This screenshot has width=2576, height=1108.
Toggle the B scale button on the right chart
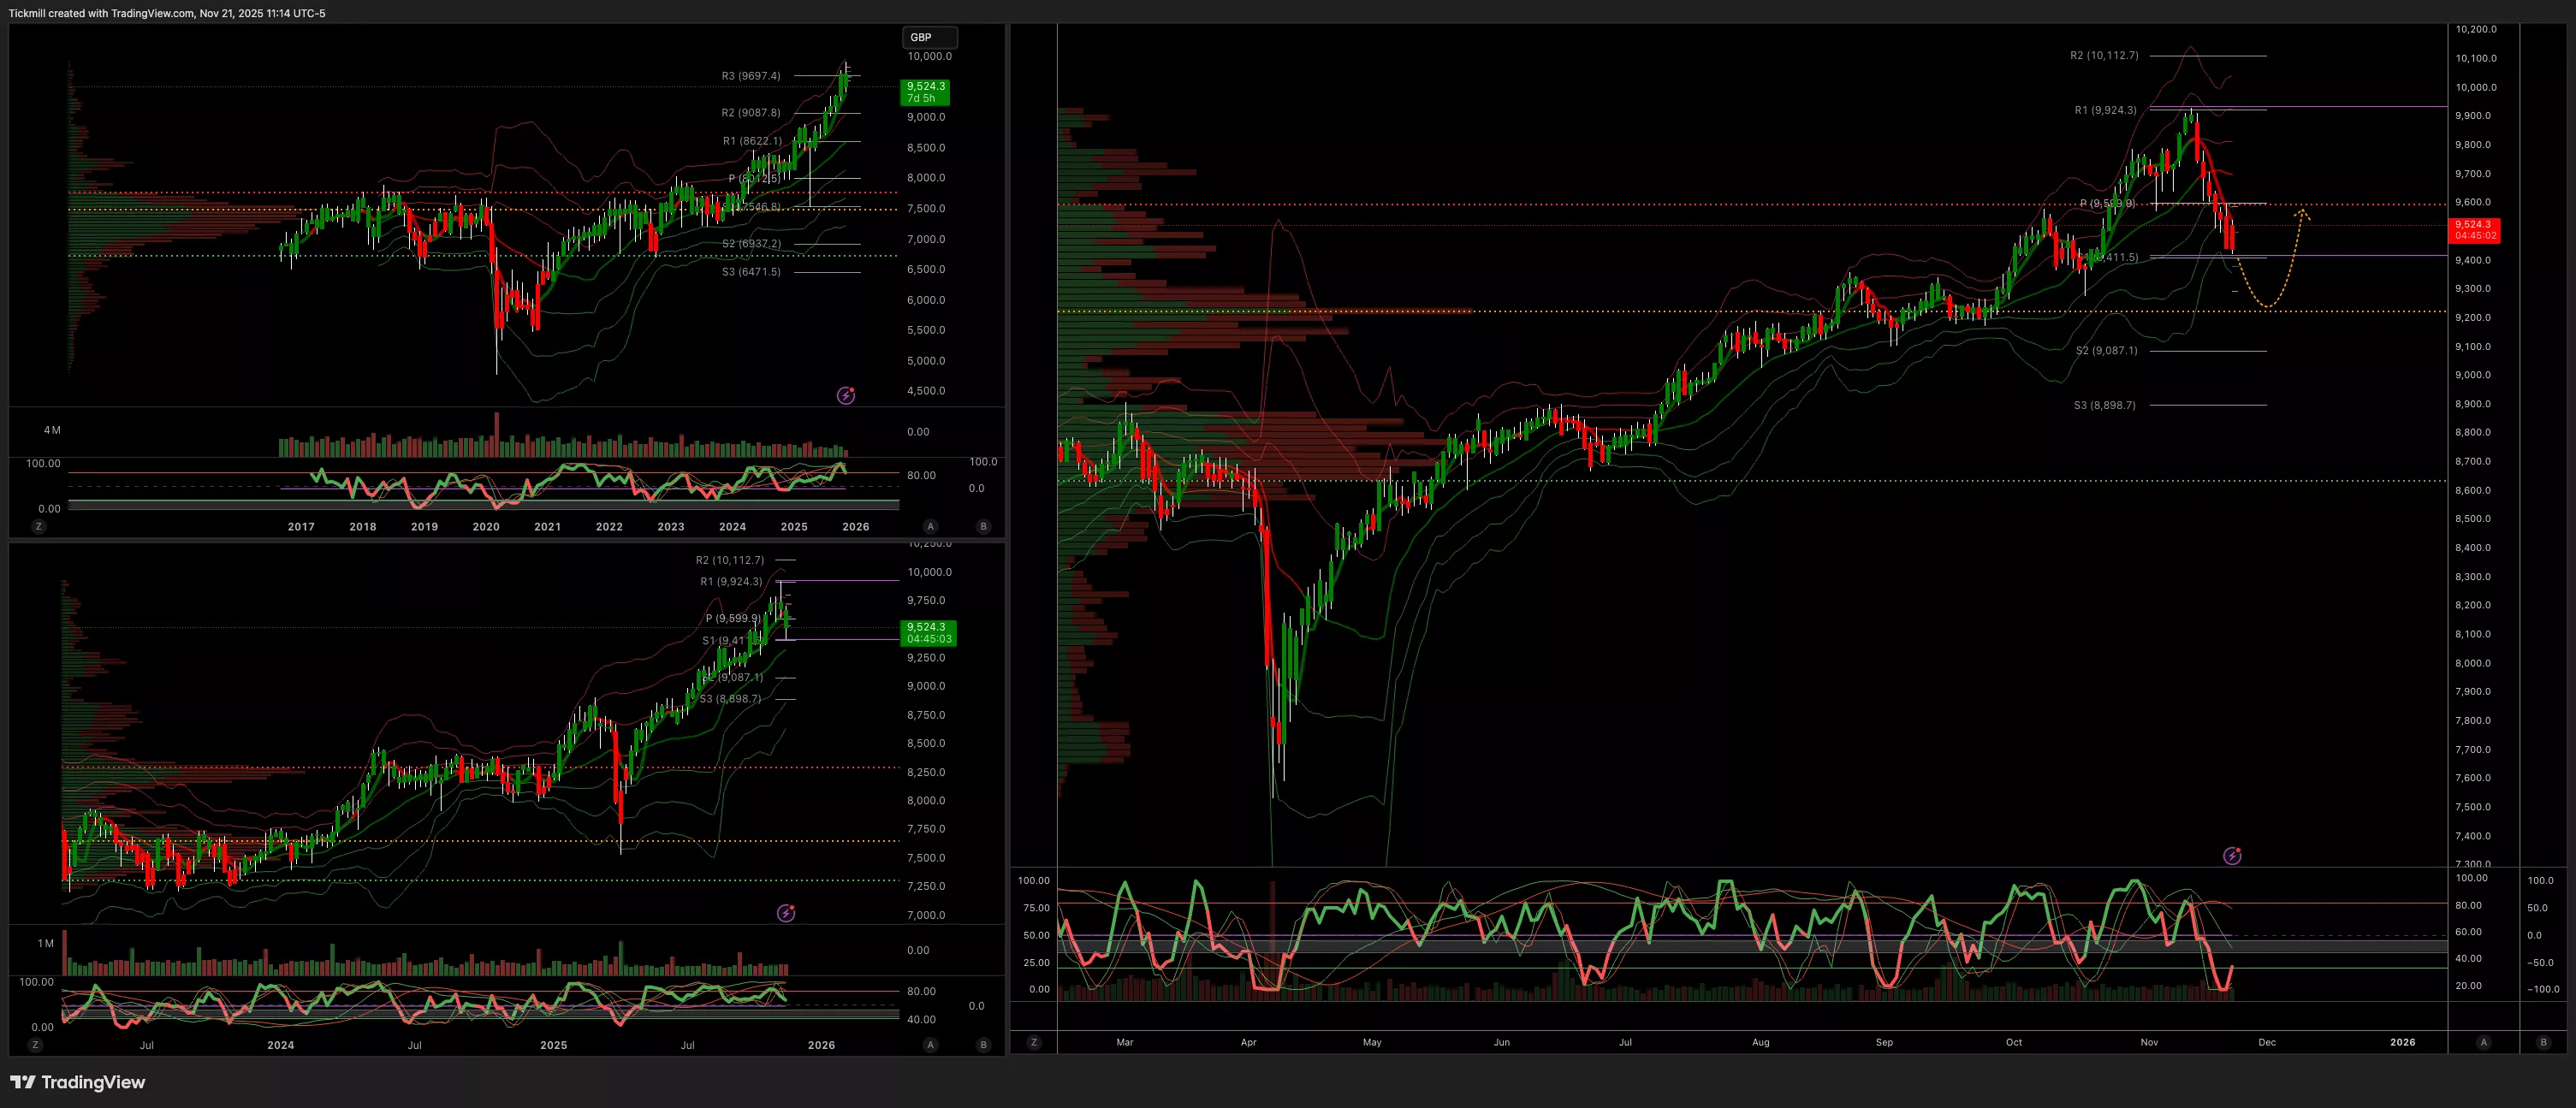point(2543,1042)
